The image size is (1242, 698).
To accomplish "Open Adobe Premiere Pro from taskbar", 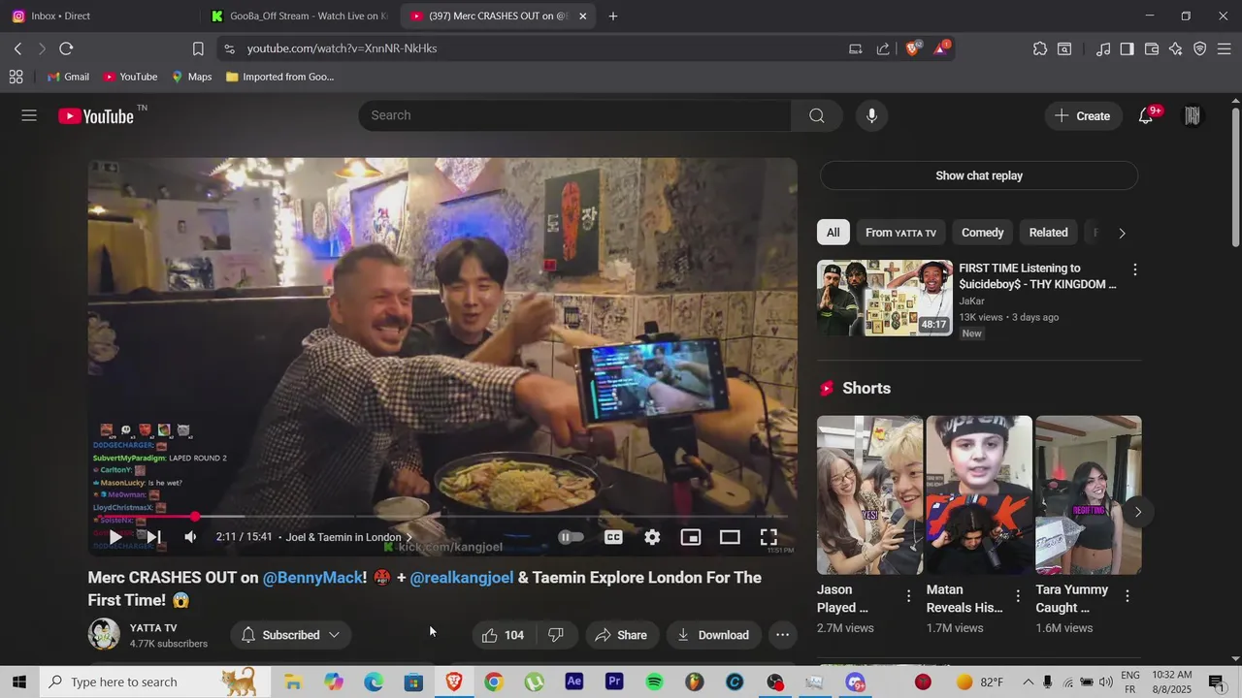I will pyautogui.click(x=614, y=682).
